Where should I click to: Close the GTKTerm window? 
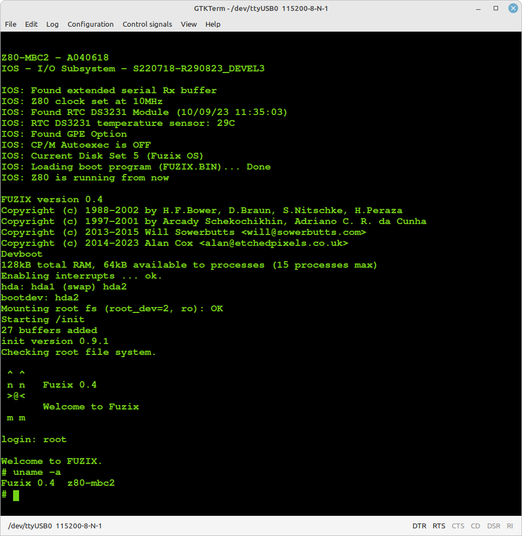[512, 8]
